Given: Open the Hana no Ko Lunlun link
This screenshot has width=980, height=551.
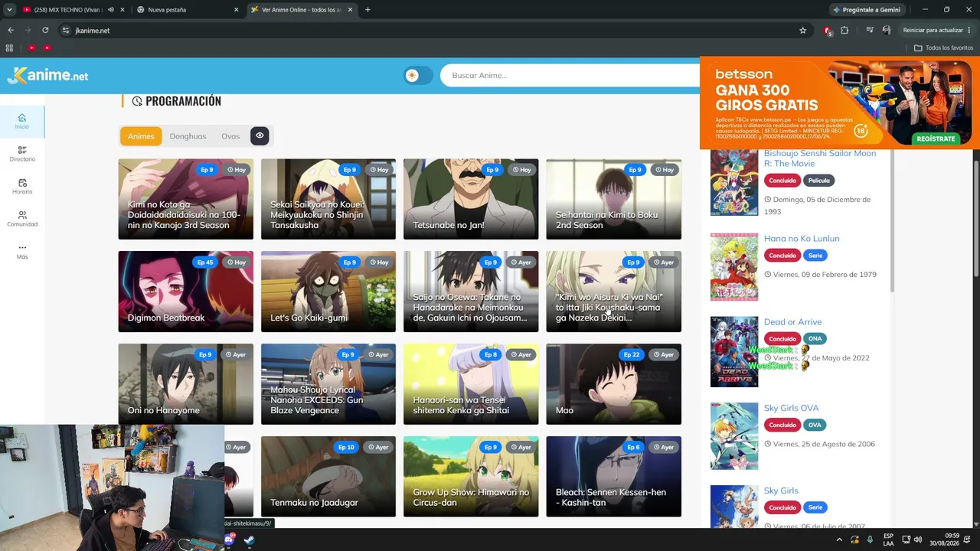Looking at the screenshot, I should coord(802,239).
